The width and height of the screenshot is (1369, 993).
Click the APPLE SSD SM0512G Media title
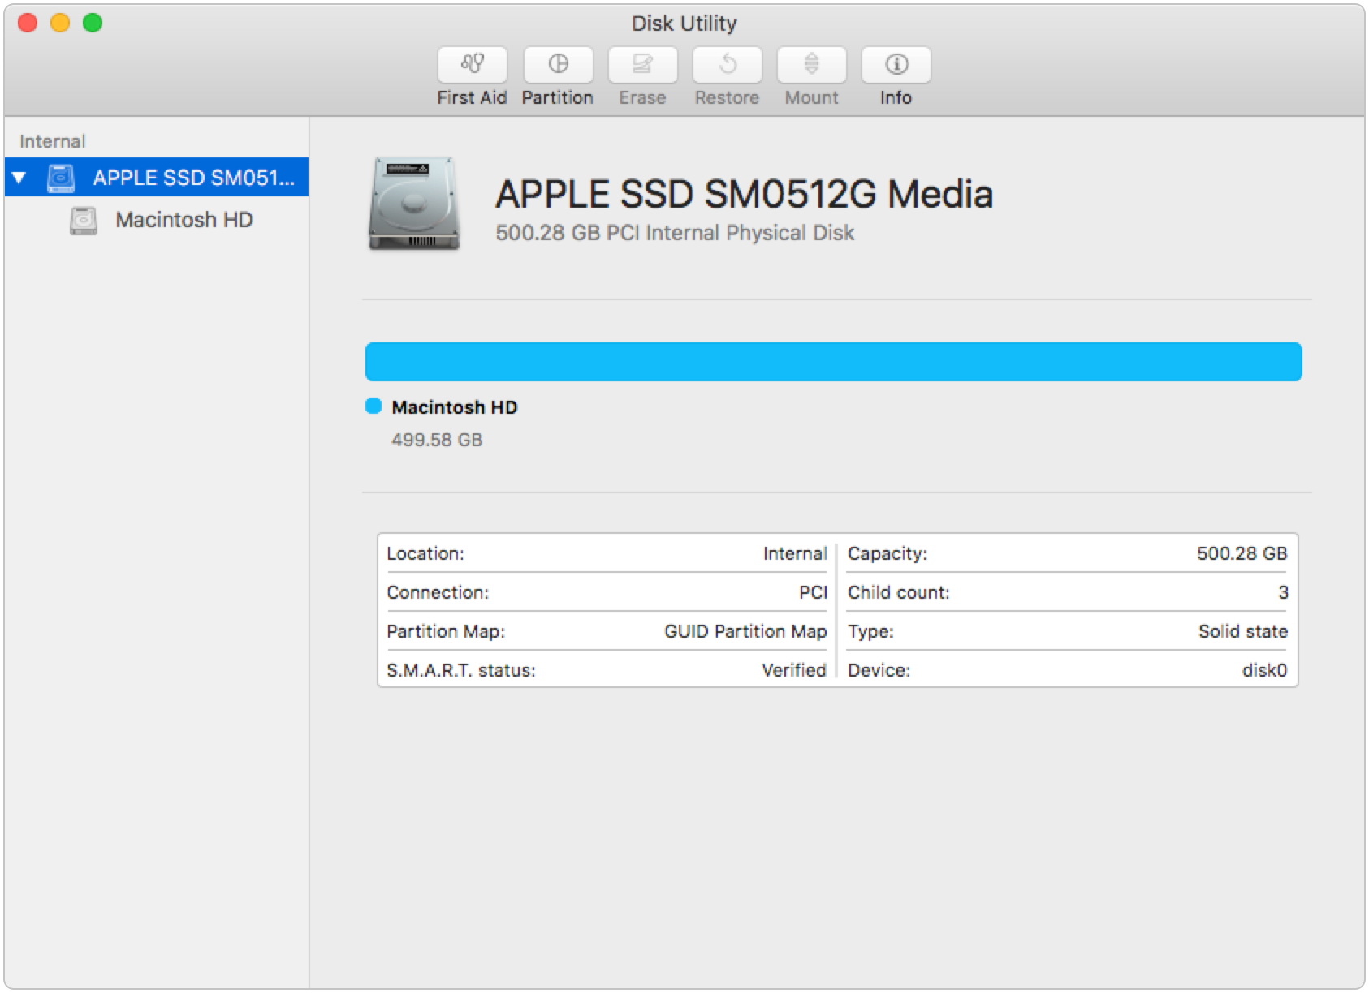[x=745, y=194]
